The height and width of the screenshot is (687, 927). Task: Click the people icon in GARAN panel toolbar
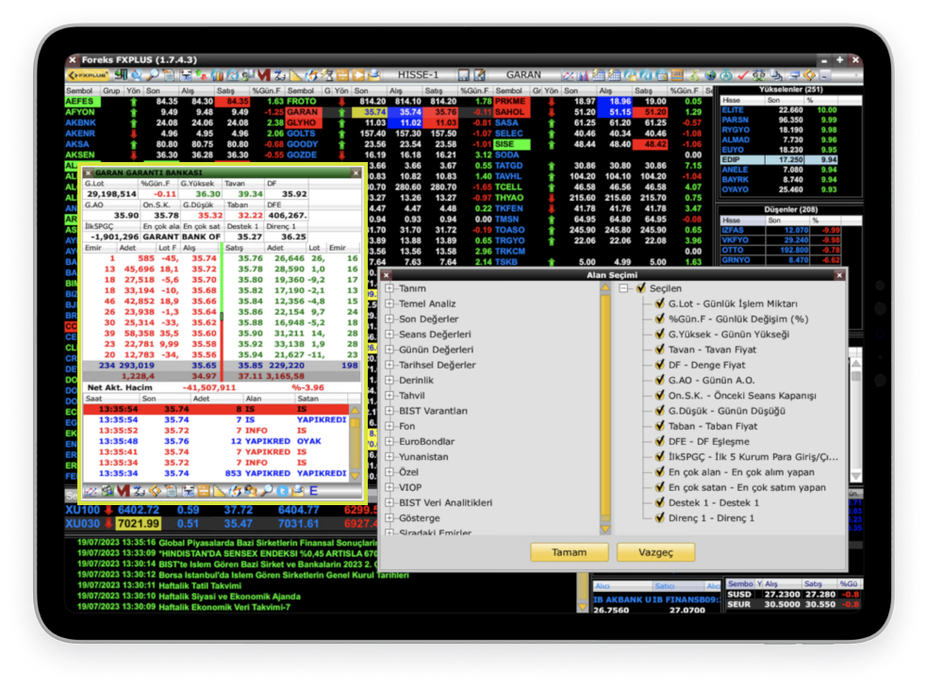(x=253, y=490)
